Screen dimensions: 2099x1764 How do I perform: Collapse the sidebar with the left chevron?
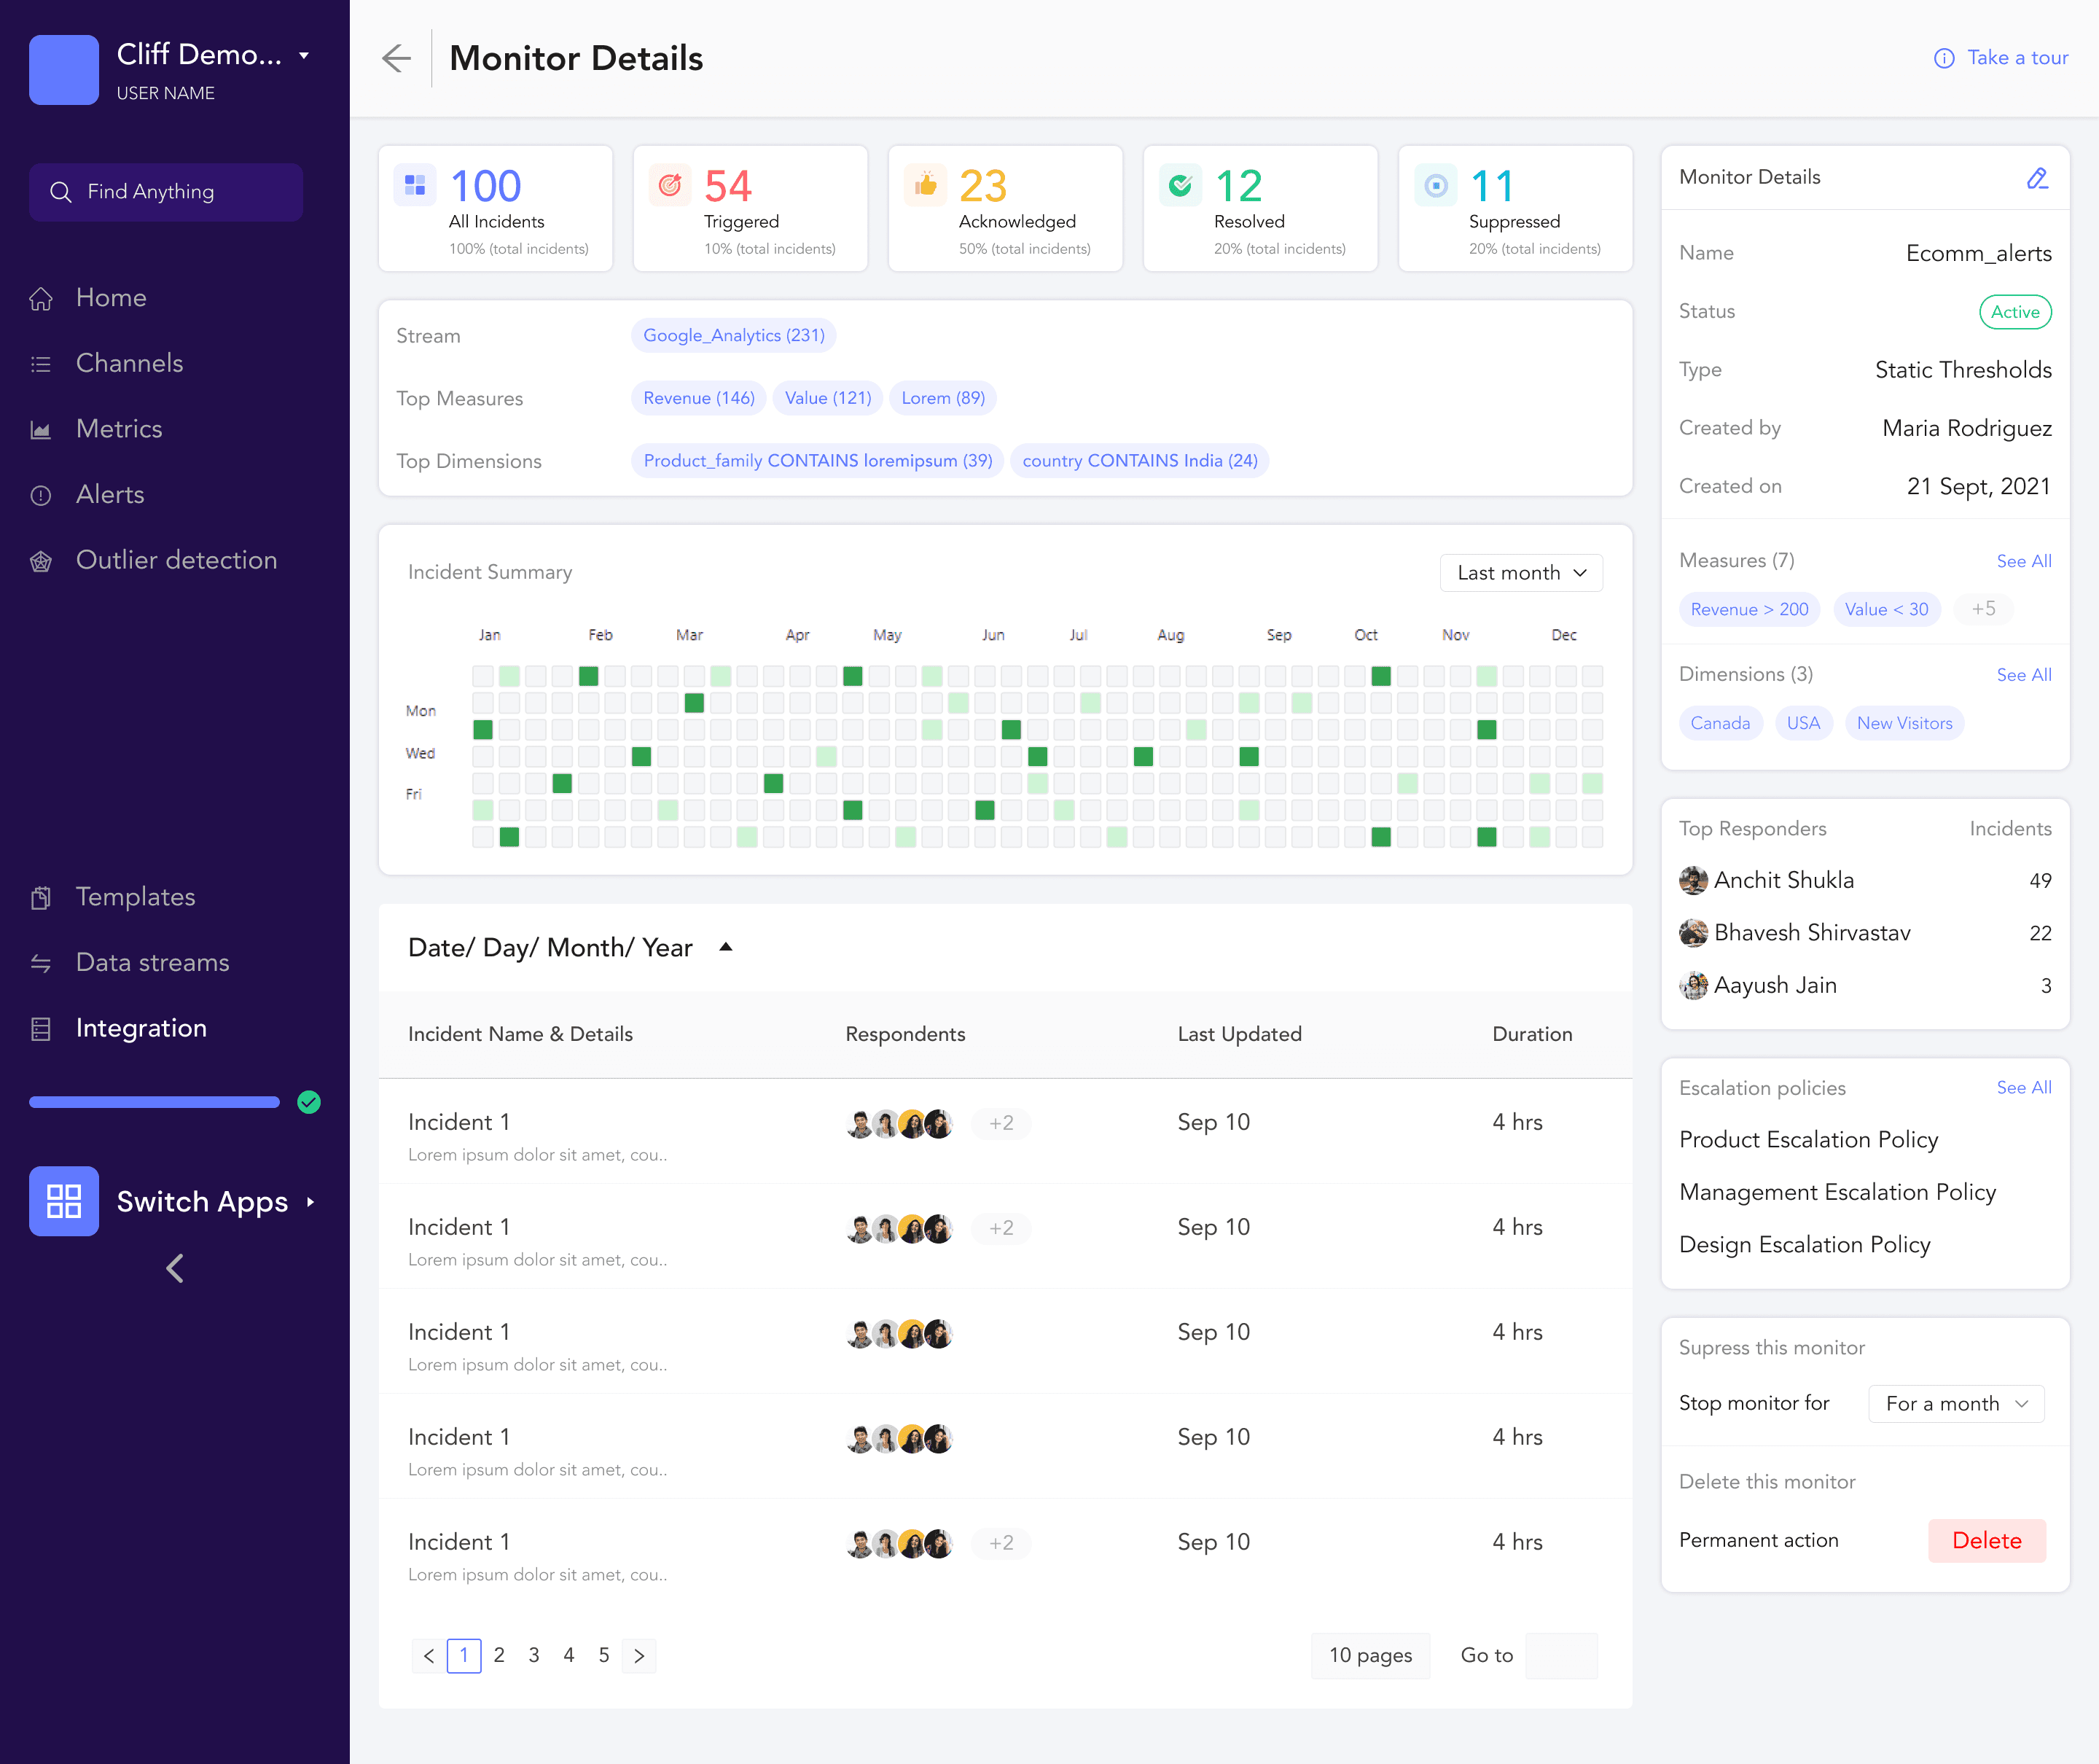pyautogui.click(x=175, y=1268)
